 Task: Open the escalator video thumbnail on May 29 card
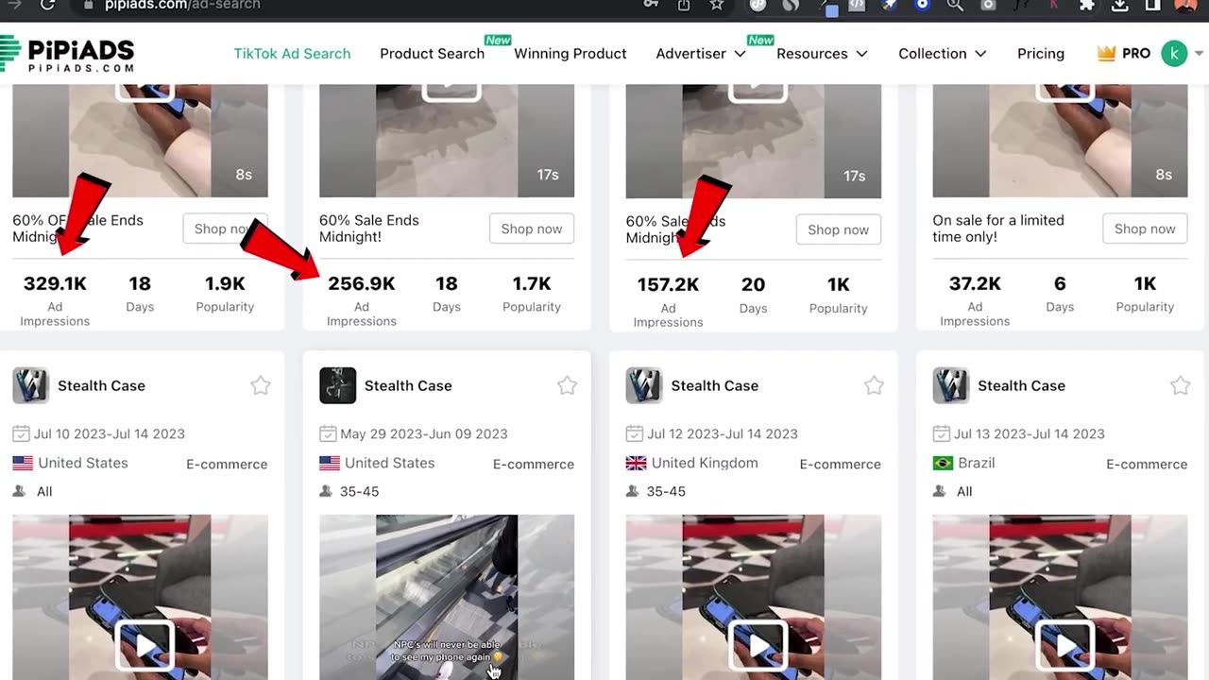point(447,597)
